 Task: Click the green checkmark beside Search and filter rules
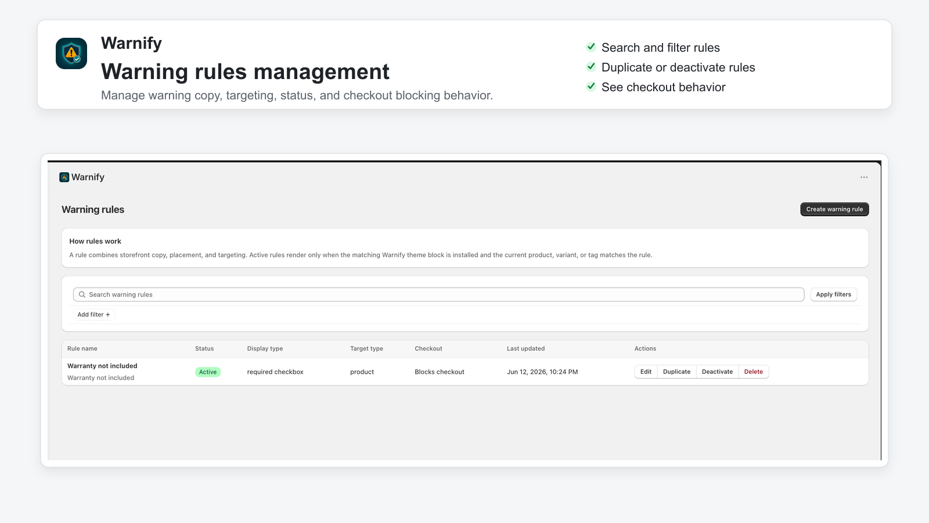point(591,47)
